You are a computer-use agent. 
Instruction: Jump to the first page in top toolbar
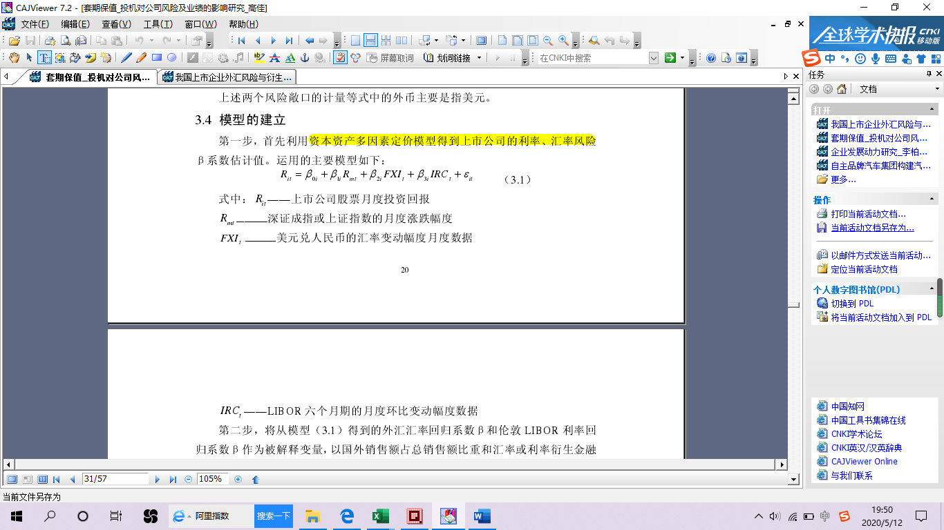[x=241, y=41]
